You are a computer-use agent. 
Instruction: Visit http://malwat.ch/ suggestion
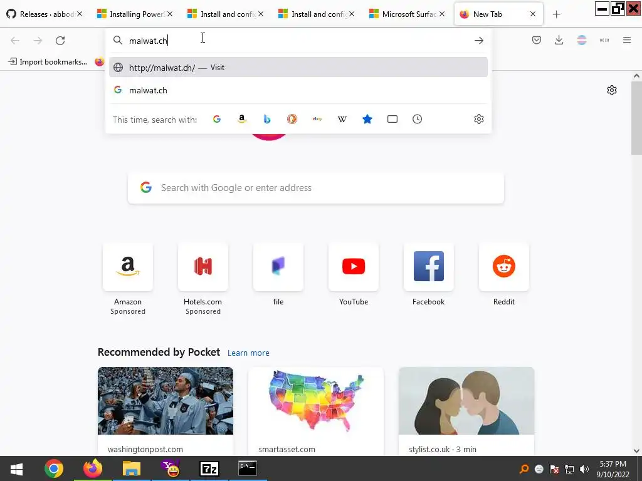(298, 68)
